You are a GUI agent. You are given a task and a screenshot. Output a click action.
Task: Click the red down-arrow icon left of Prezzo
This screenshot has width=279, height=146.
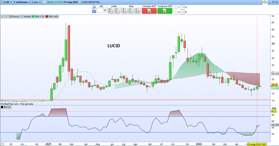2,17
